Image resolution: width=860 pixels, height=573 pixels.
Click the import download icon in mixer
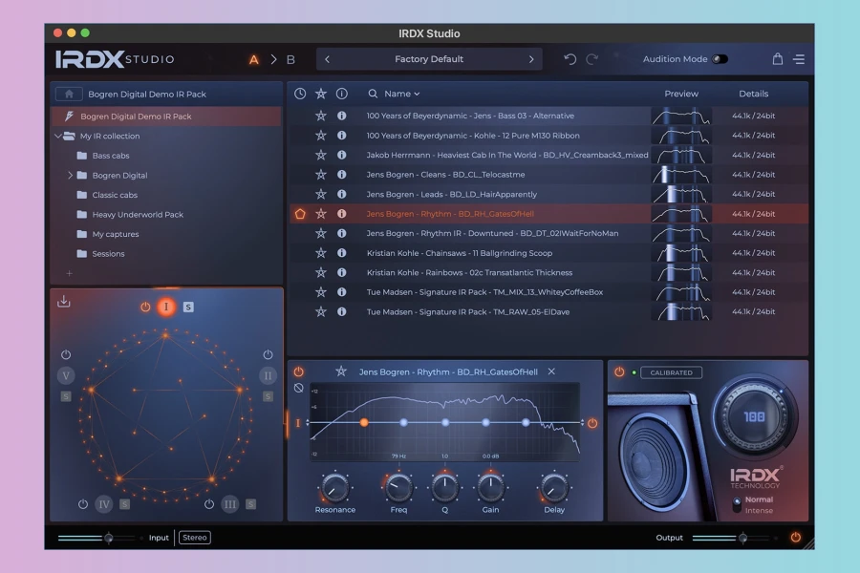click(64, 301)
